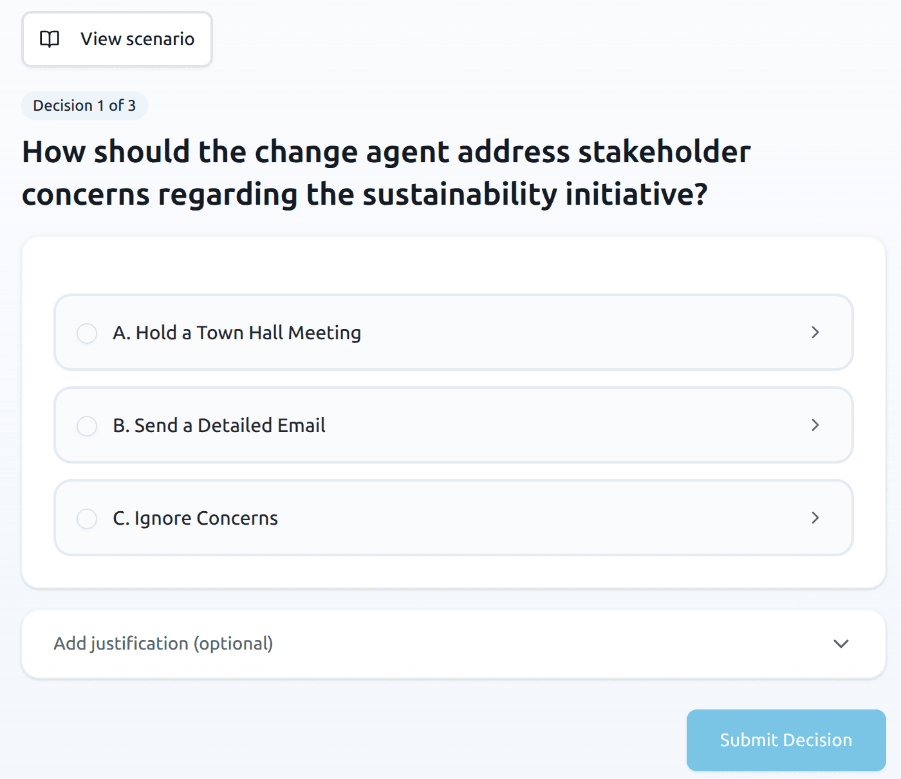This screenshot has width=901, height=779.
Task: Click the letter 'C.' prefix of third option
Action: [x=122, y=518]
